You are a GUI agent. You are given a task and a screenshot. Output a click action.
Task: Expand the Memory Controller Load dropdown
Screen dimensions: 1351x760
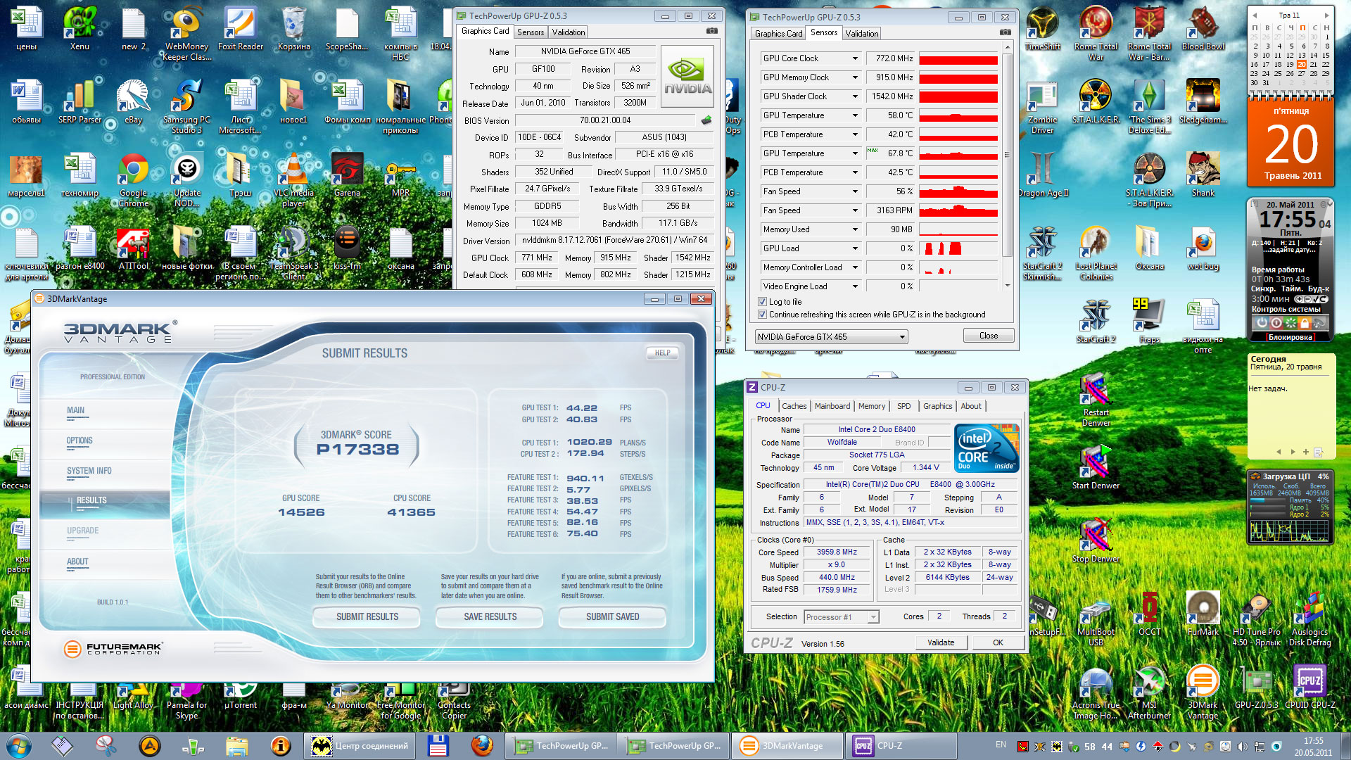coord(855,267)
